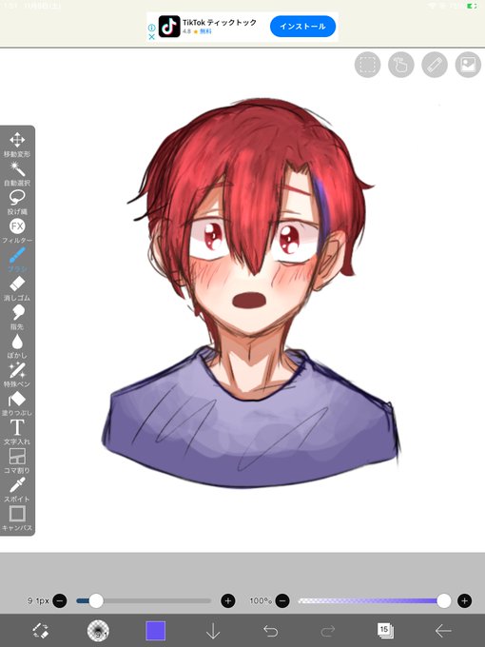Select the Special Pen (特殊ペン) tool

(x=17, y=375)
